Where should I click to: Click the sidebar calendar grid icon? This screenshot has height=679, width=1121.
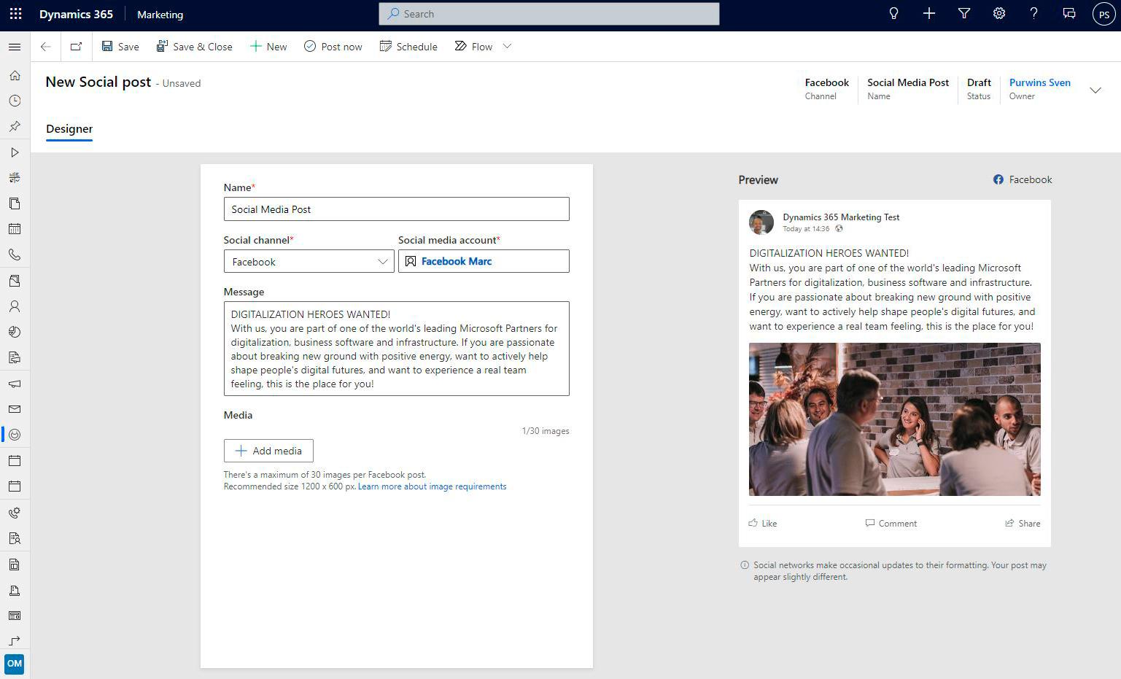[x=15, y=229]
